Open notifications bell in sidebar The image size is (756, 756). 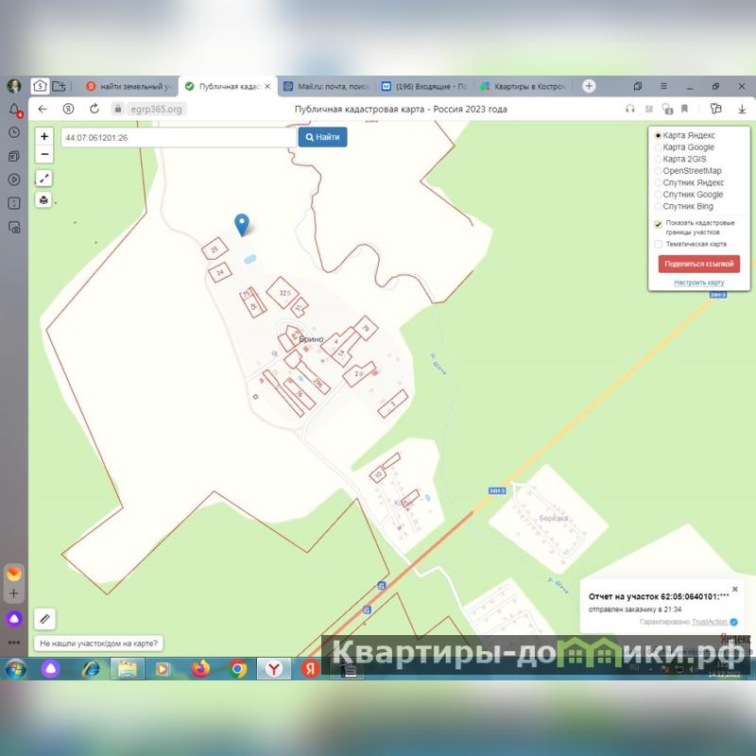coord(14,110)
